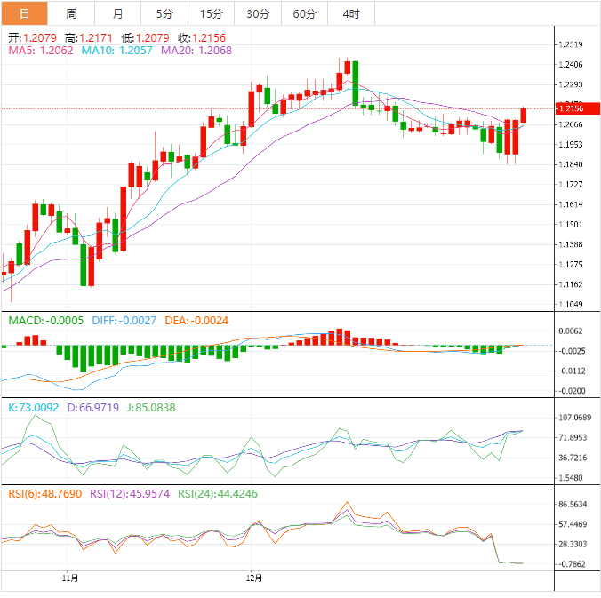Click the RSI(24):44.4246 label
The image size is (601, 598).
(218, 494)
